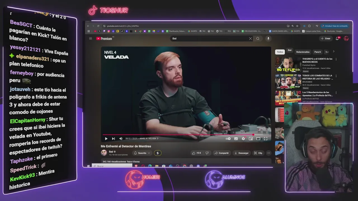The width and height of the screenshot is (358, 201).
Task: Open the Ibai channel name link
Action: tap(111, 152)
